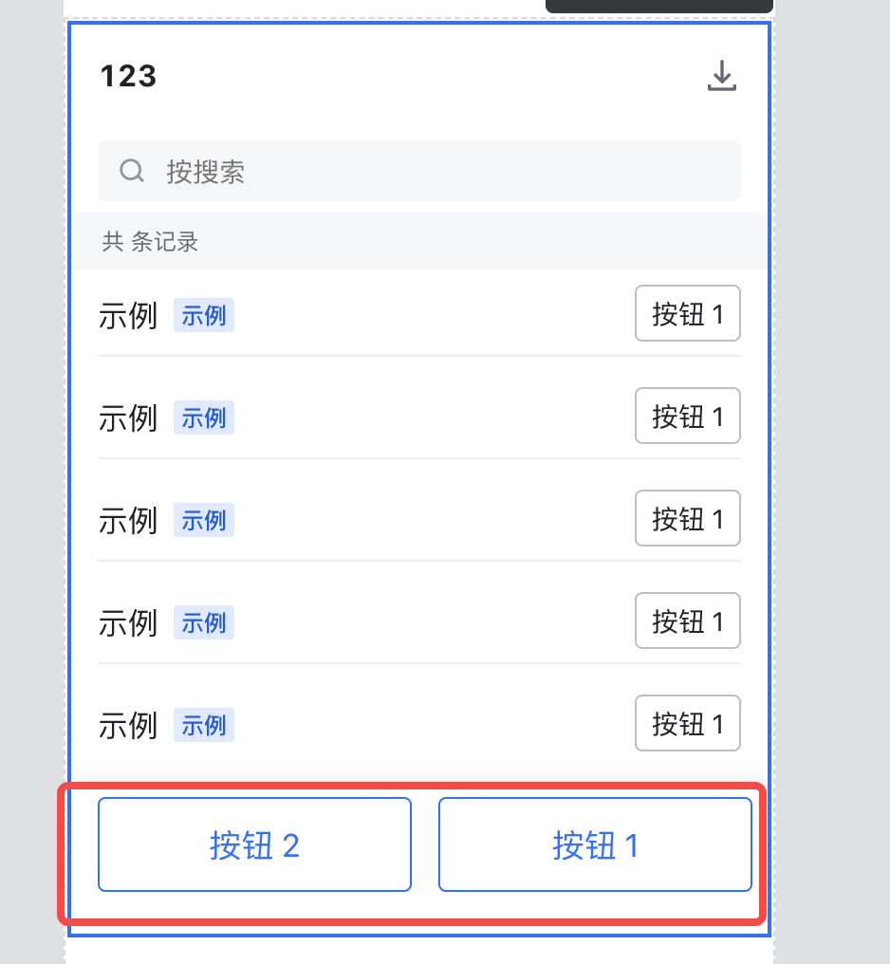
Task: Click 按钮 1 in the fifth list row
Action: click(688, 723)
